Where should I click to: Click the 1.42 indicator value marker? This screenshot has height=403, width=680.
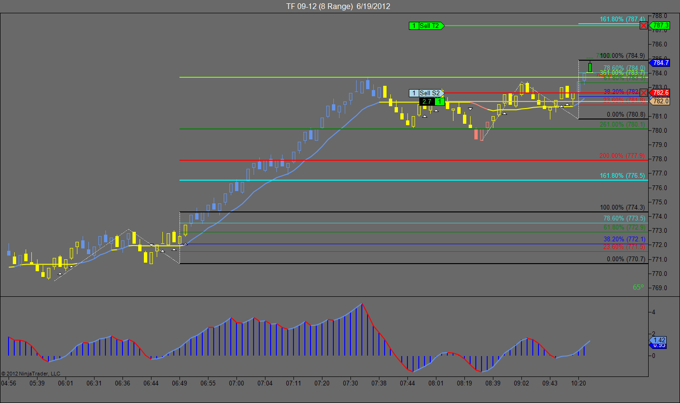(658, 340)
